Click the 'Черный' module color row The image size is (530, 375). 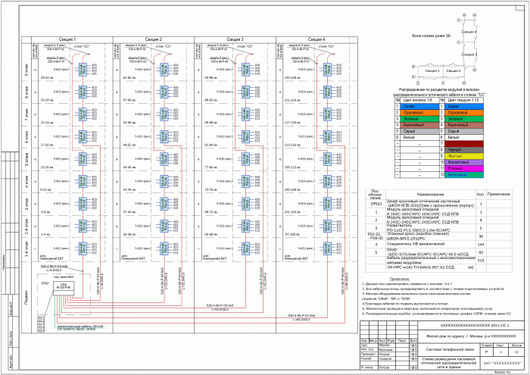pyautogui.click(x=463, y=150)
